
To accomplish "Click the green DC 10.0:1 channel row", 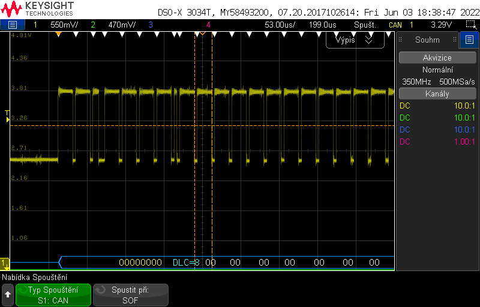I will [437, 118].
